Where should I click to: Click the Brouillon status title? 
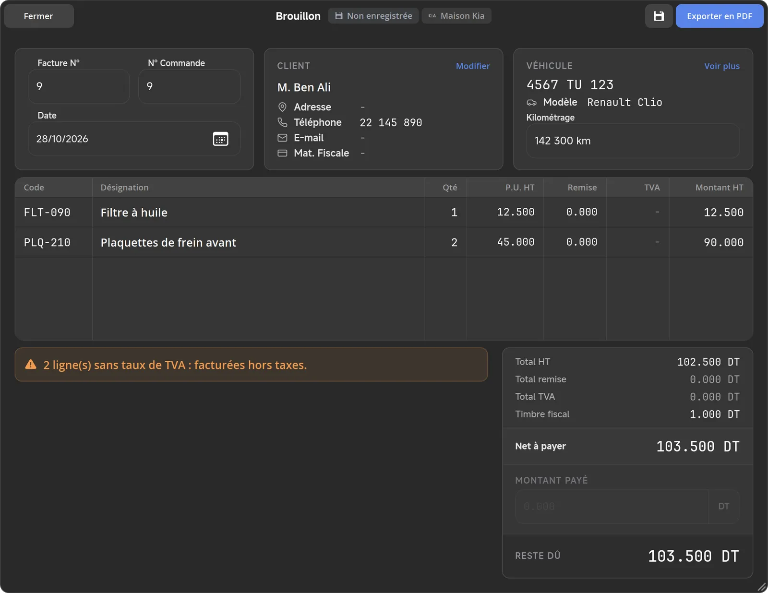click(298, 16)
